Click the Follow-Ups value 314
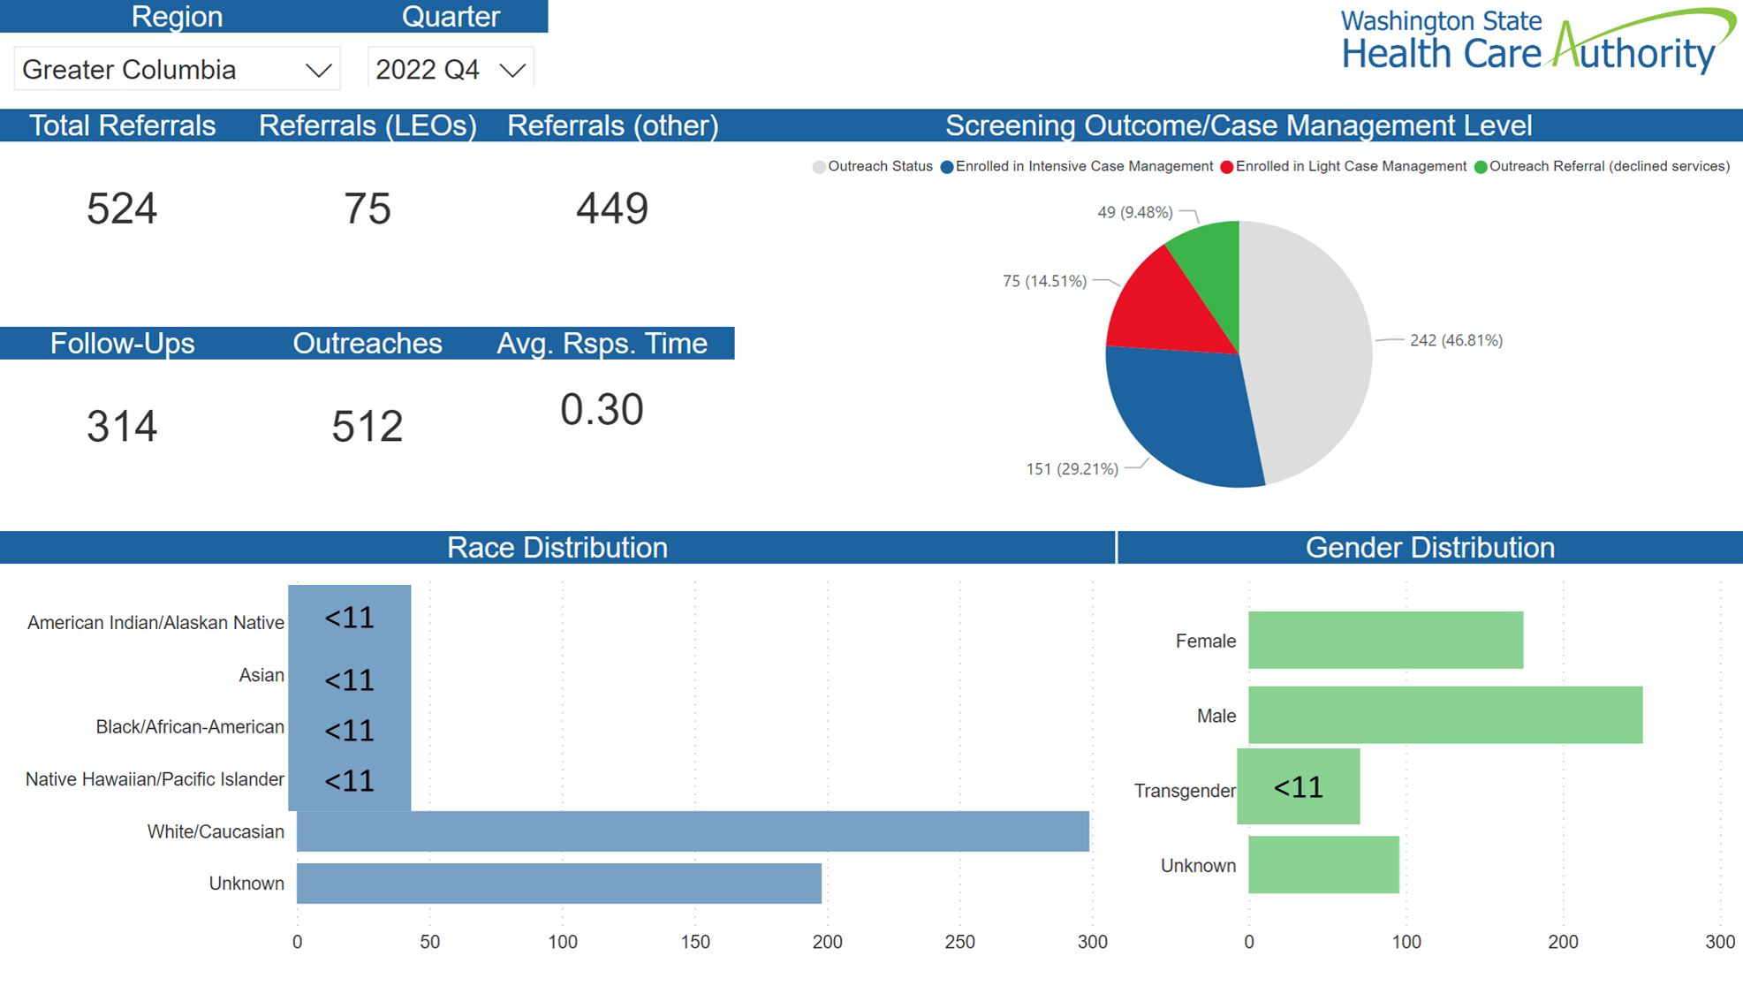This screenshot has width=1743, height=994. (122, 427)
